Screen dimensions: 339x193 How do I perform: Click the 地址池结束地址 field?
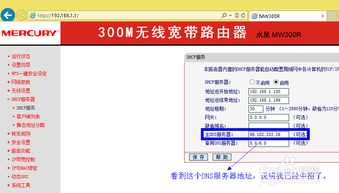click(269, 100)
